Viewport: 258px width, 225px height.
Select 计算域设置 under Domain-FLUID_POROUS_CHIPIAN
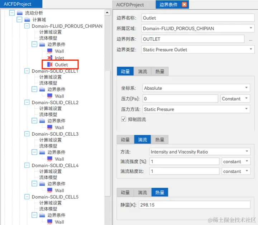[x=51, y=32]
